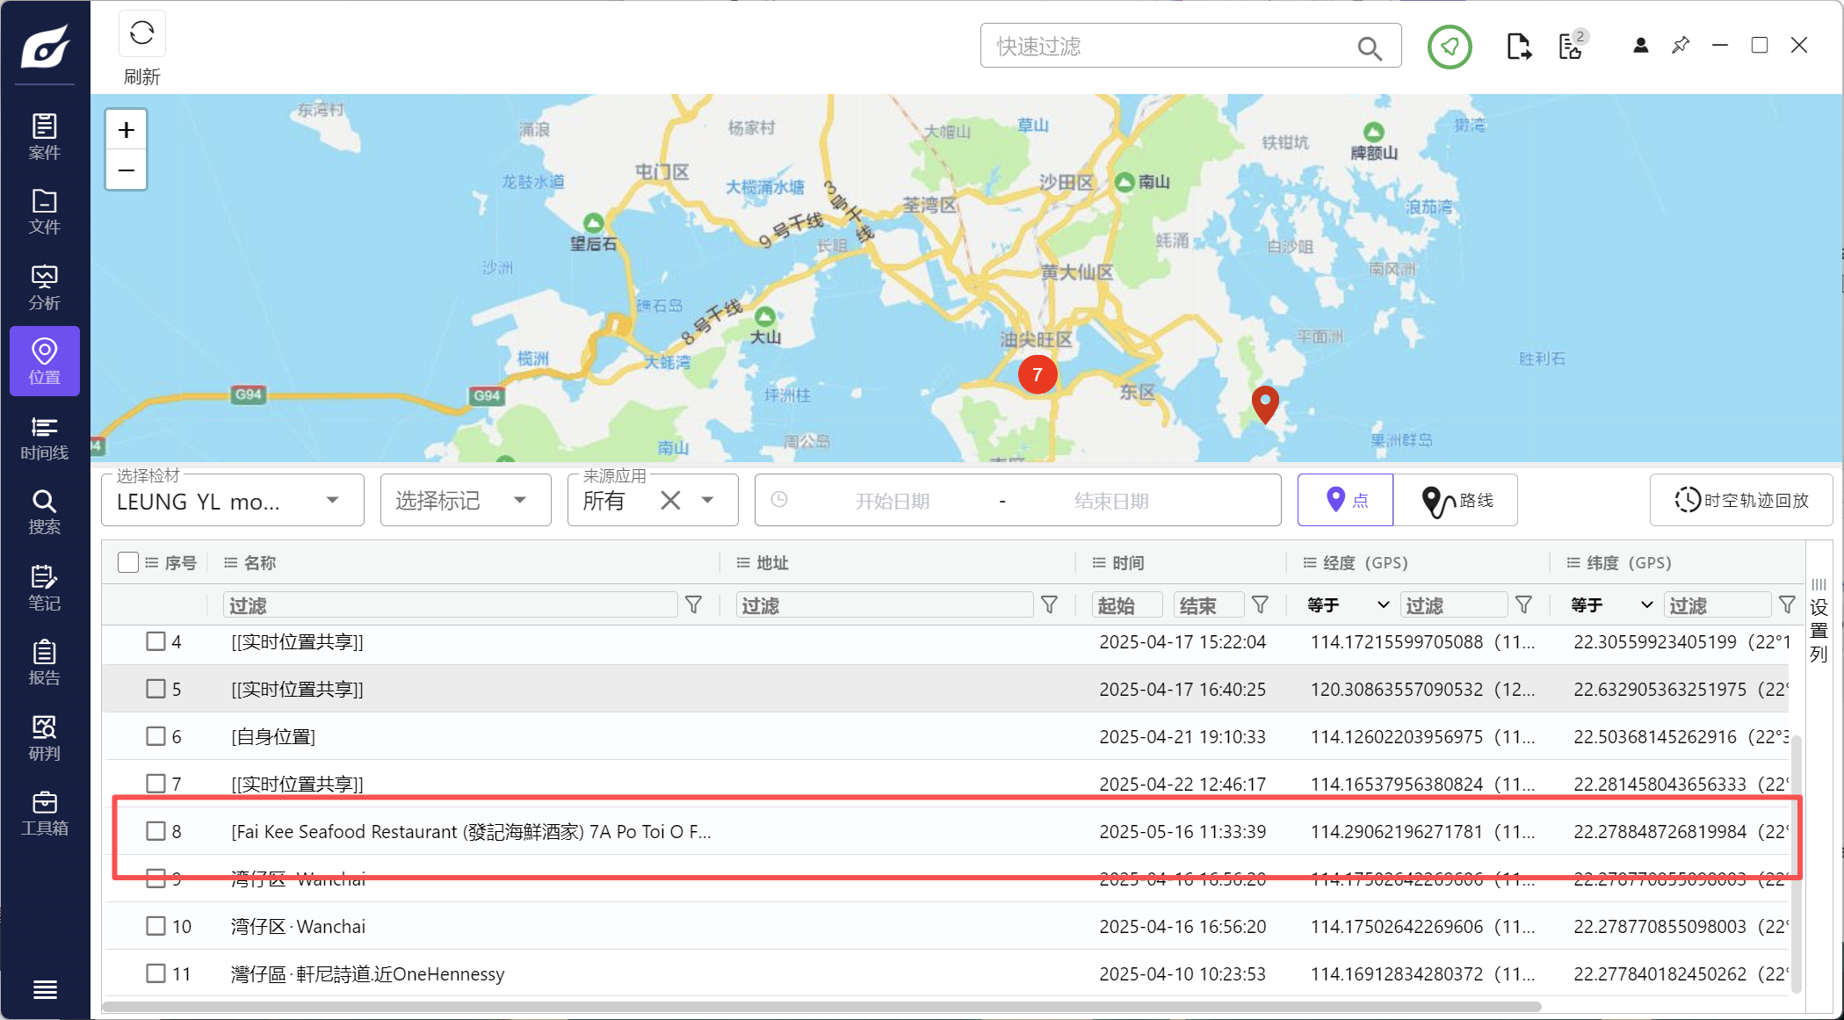Click the green location shield icon

pos(1449,47)
